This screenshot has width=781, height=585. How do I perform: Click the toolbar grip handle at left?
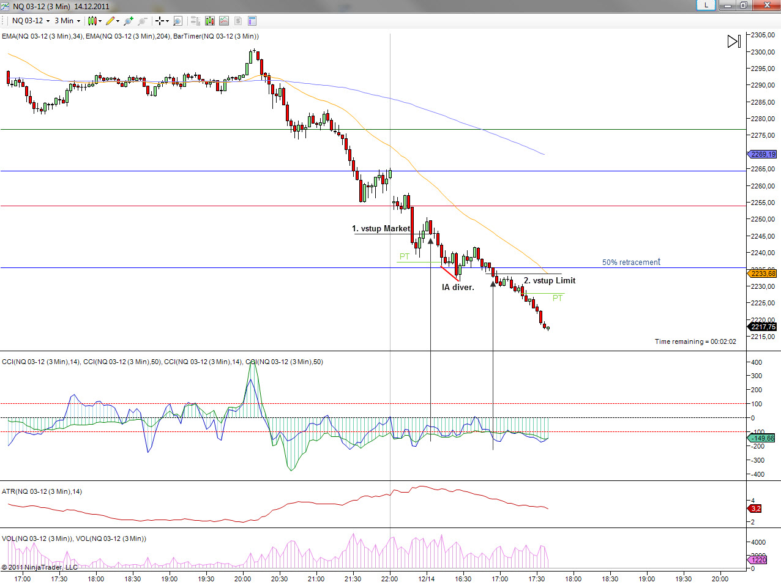click(4, 21)
